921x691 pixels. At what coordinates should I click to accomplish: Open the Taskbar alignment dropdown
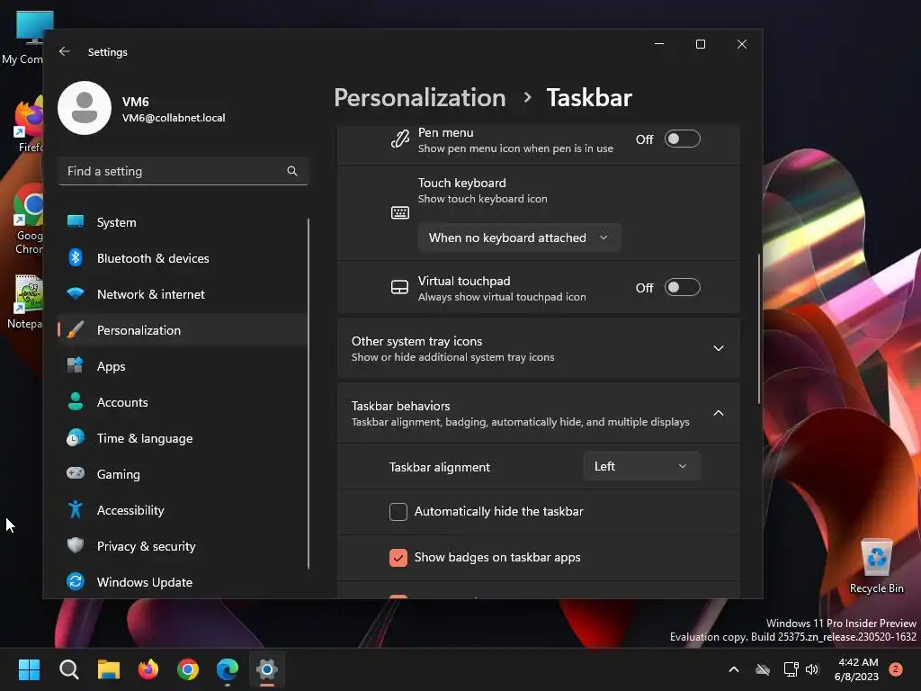(642, 467)
